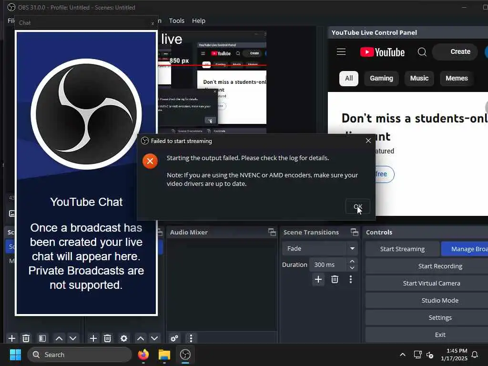This screenshot has width=488, height=366.
Task: Show hidden system tray icons
Action: coord(402,355)
